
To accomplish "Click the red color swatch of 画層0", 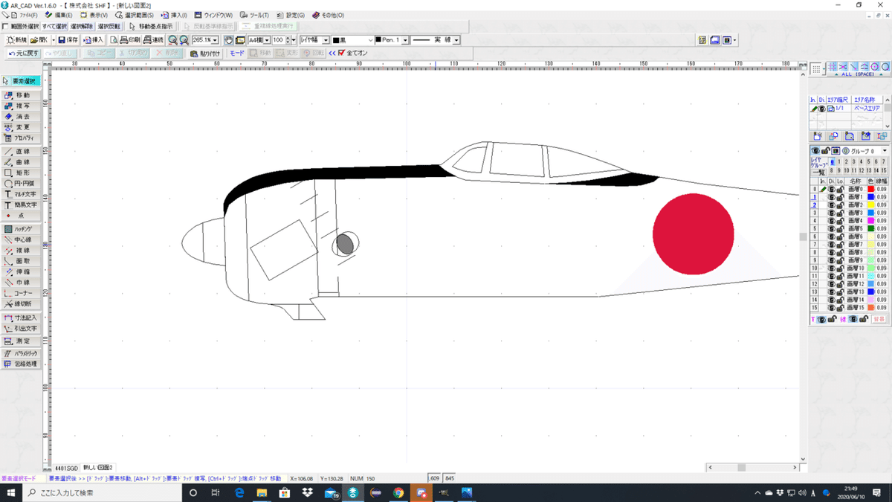I will (870, 189).
